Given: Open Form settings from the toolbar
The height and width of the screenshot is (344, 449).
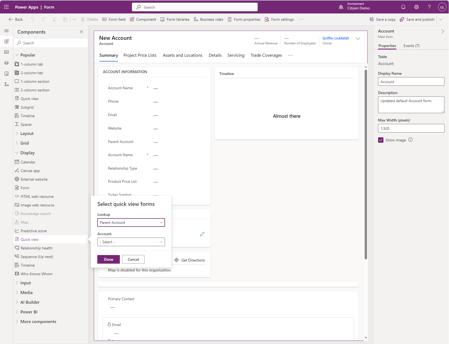Looking at the screenshot, I should [x=279, y=19].
